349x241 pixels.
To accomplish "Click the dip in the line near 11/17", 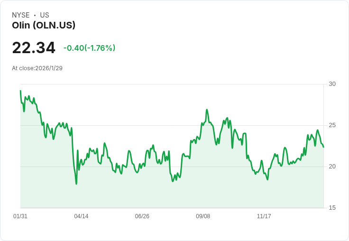I will 267,179.
